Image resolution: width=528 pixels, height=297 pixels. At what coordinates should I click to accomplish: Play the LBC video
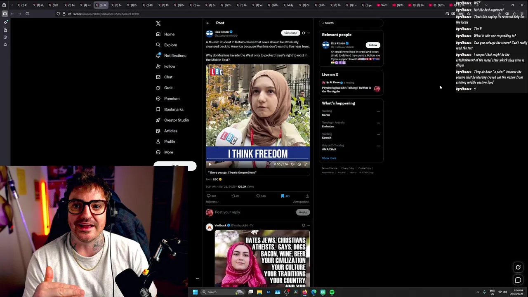[x=210, y=164]
